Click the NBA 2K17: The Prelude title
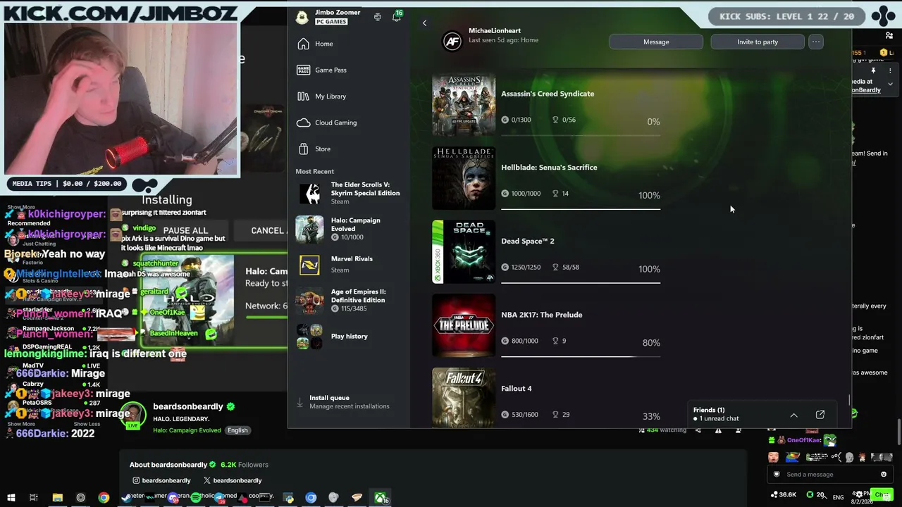 click(x=542, y=315)
